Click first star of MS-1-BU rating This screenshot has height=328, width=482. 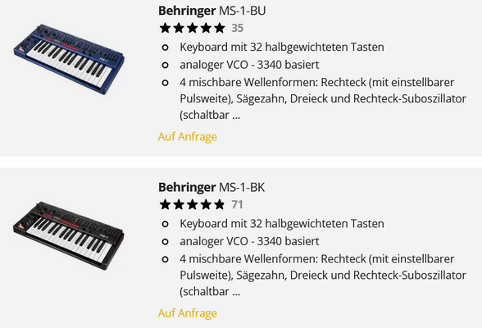point(166,28)
